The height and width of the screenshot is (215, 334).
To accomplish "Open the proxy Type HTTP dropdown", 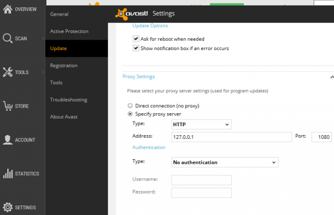I will [x=201, y=125].
